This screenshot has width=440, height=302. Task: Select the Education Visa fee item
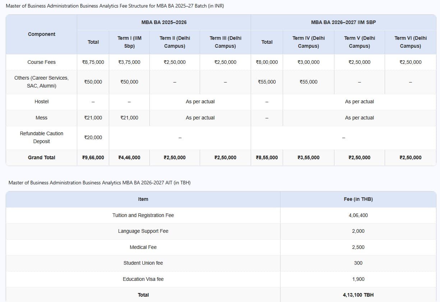[143, 279]
